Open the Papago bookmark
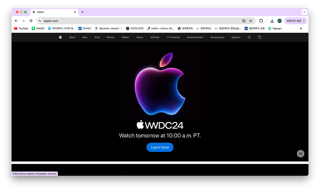The image size is (320, 191). 275,29
